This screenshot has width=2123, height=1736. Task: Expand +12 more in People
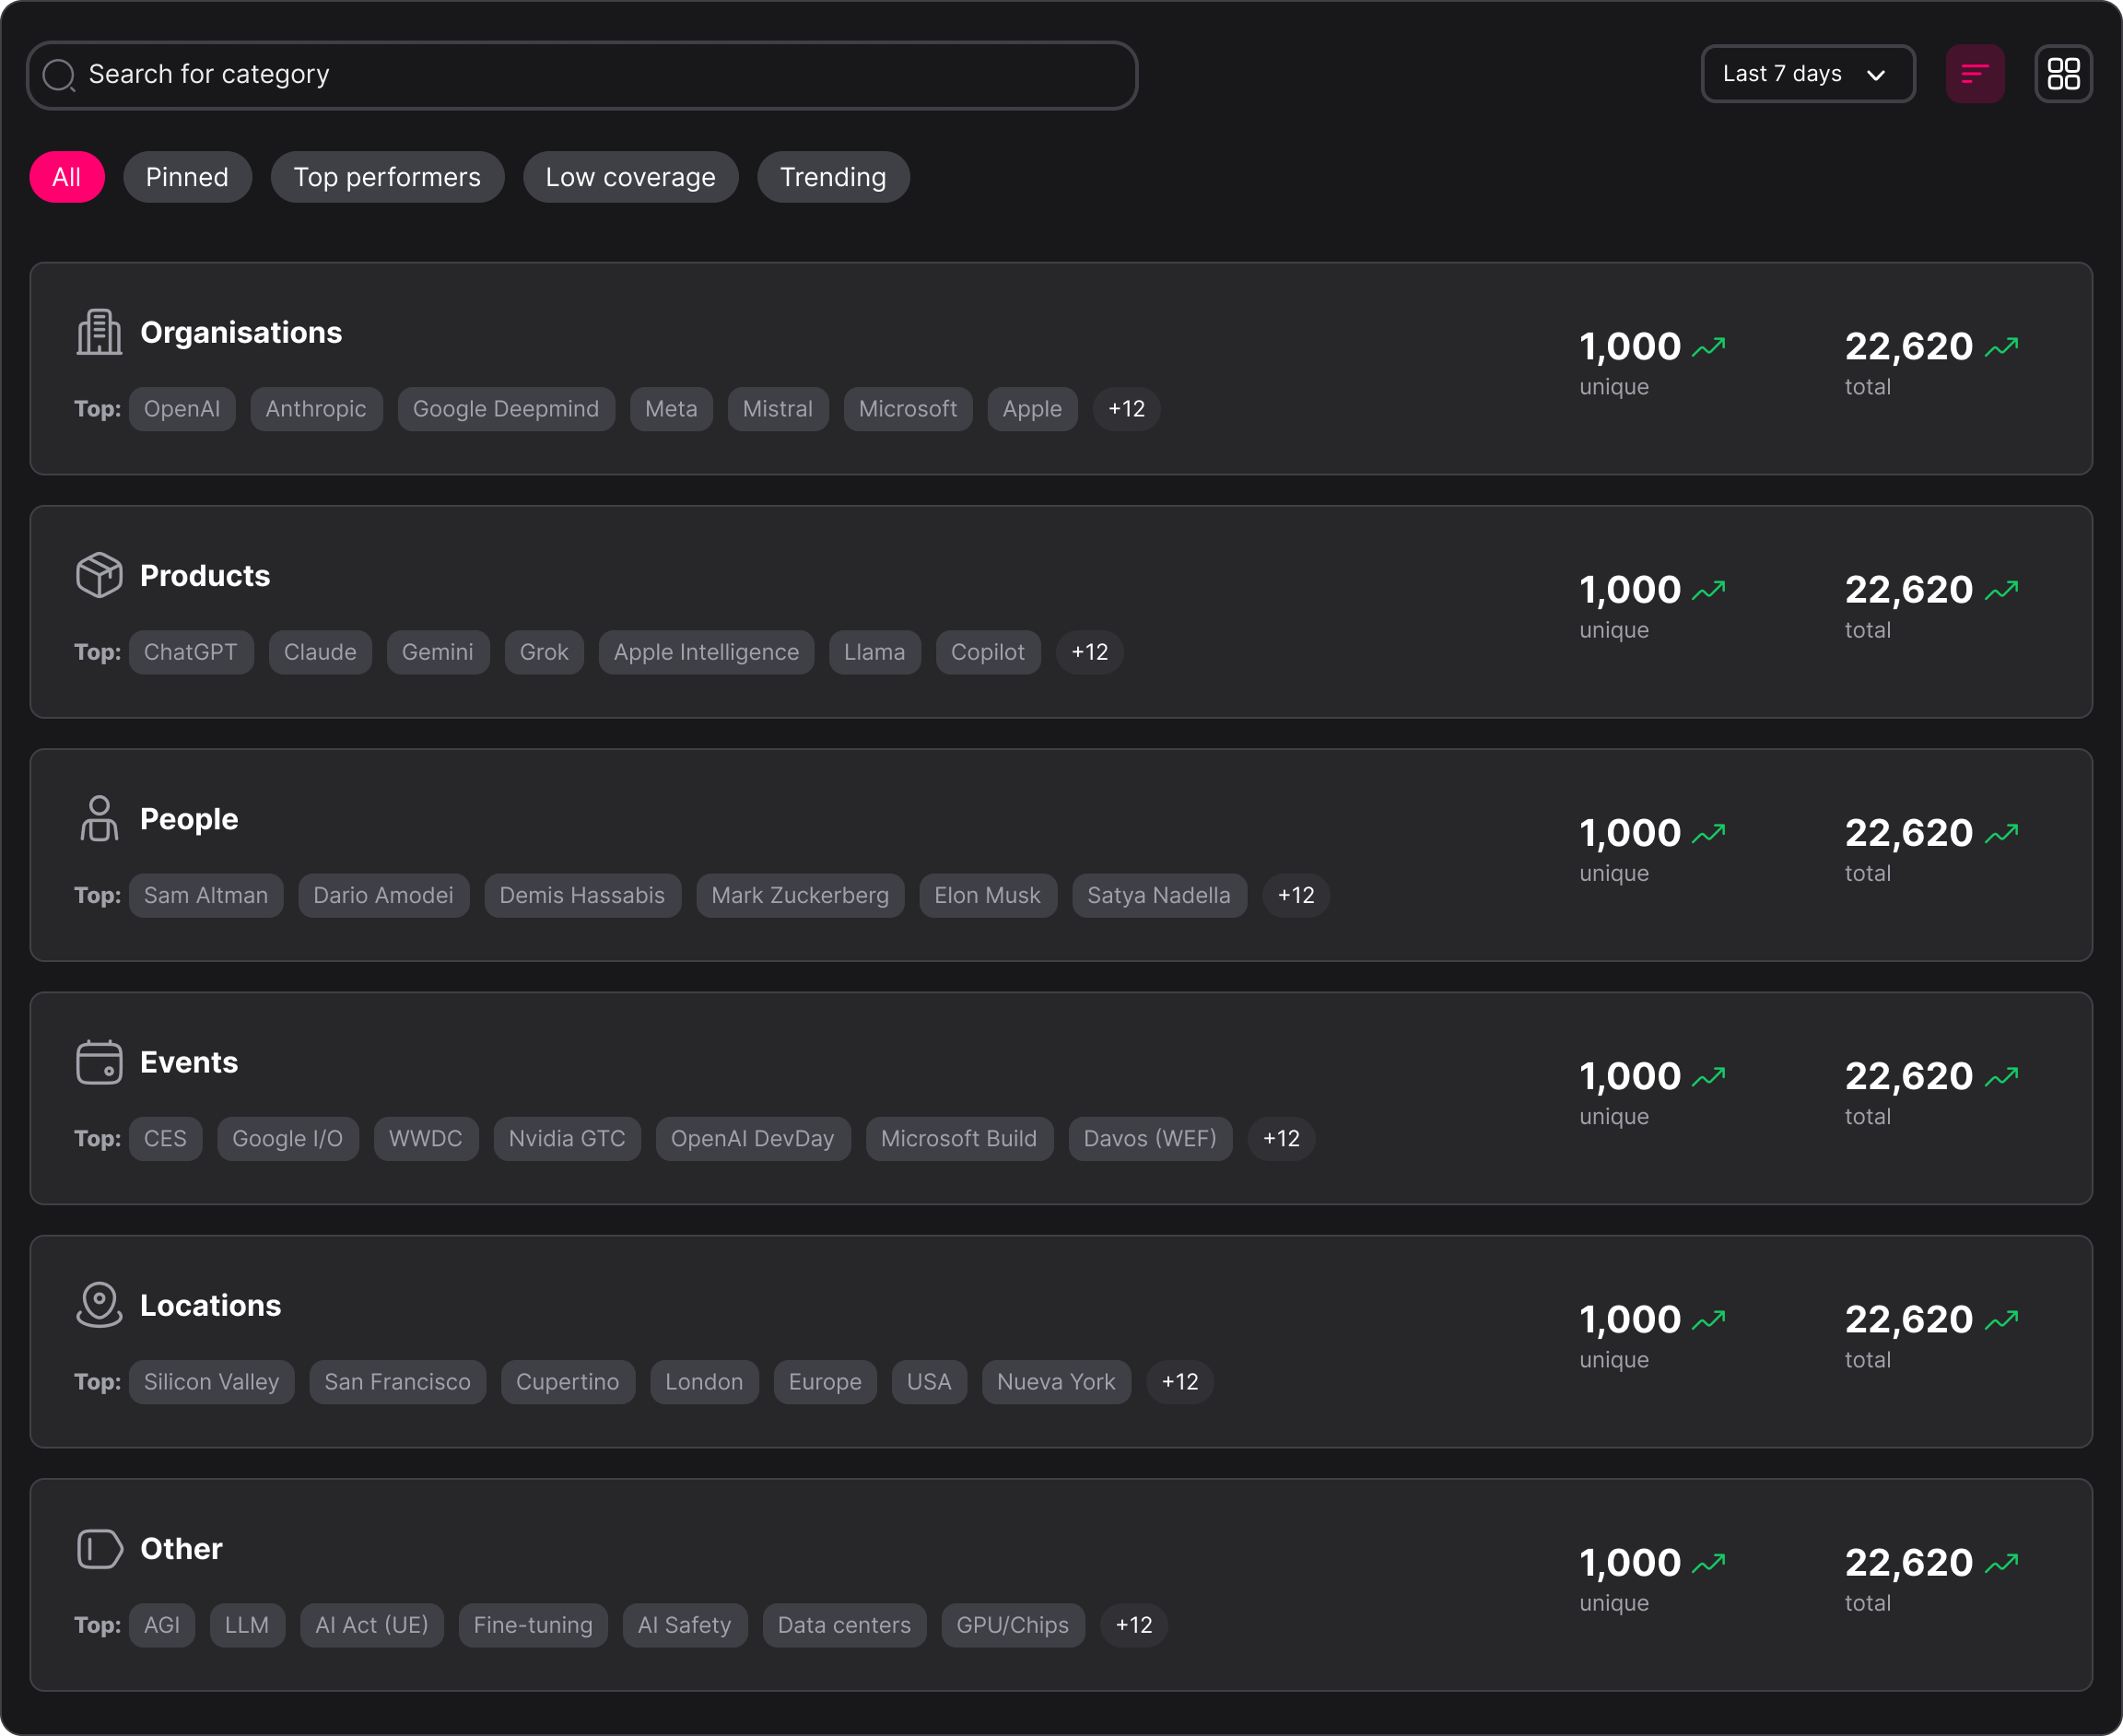pos(1295,895)
